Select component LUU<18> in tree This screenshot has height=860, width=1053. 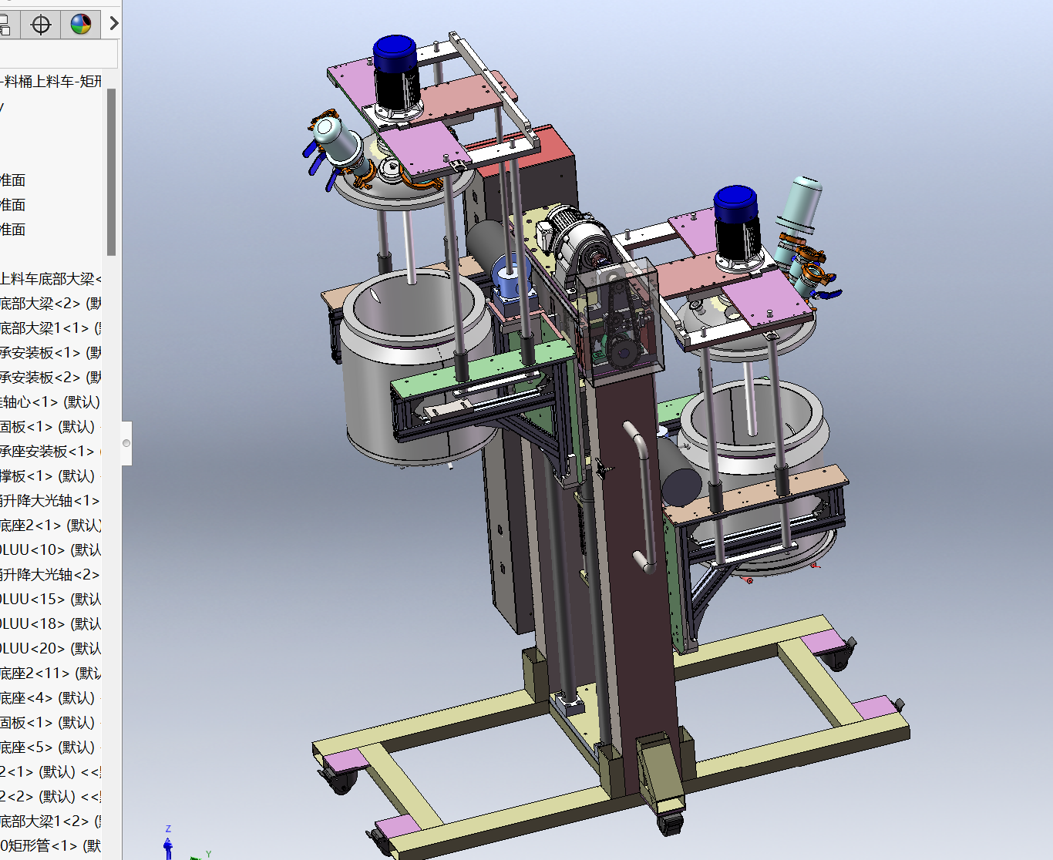coord(51,623)
